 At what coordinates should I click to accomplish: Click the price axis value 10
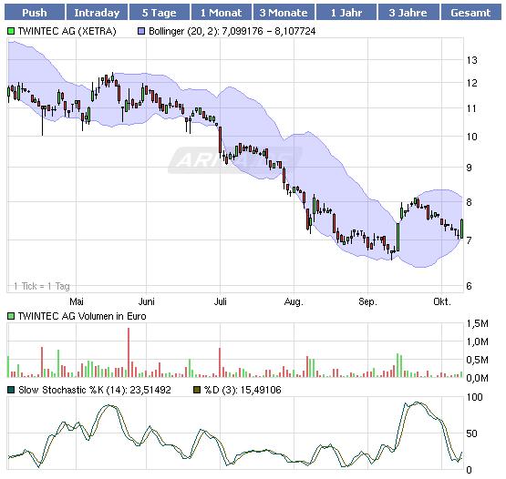pos(471,137)
